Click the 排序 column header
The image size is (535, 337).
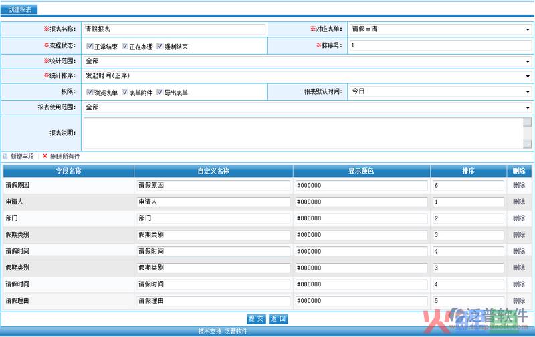pos(468,171)
